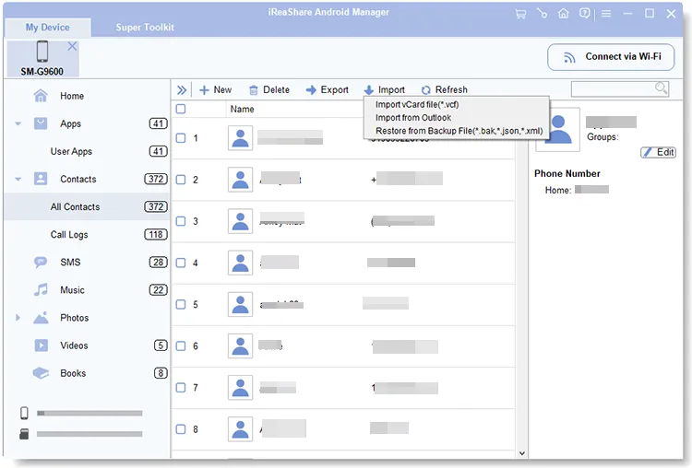This screenshot has width=692, height=468.
Task: Choose Restore from Backup File option
Action: (x=457, y=131)
